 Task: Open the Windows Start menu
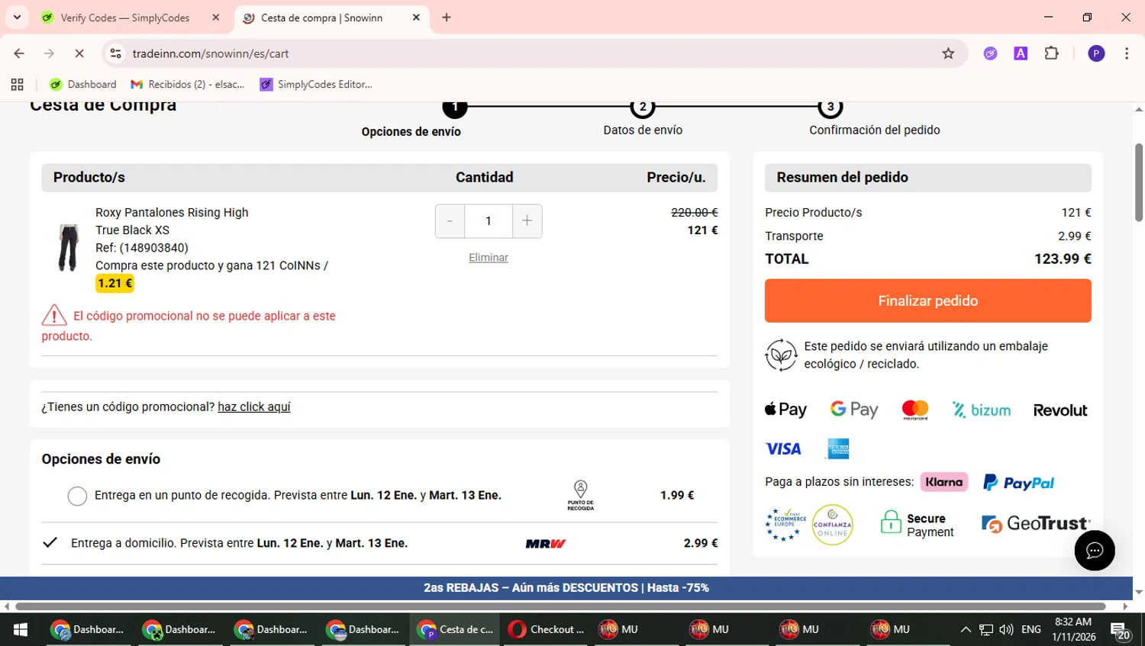tap(21, 630)
